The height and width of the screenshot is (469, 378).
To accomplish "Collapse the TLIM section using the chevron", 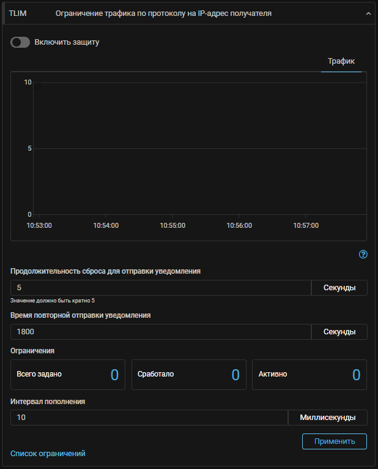I will click(368, 13).
